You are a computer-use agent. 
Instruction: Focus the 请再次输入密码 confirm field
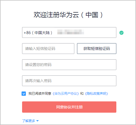point(69,81)
